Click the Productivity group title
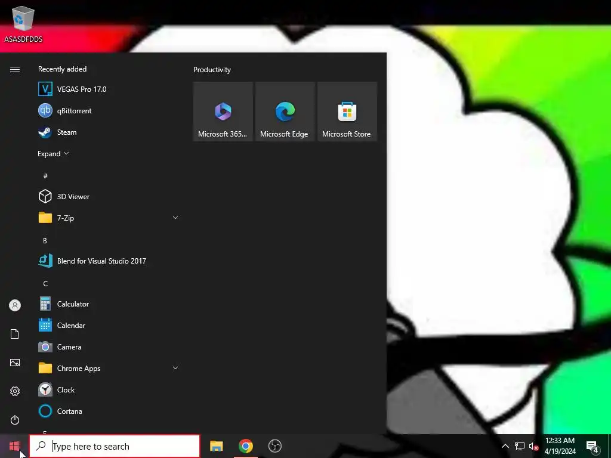The image size is (611, 458). [x=212, y=70]
